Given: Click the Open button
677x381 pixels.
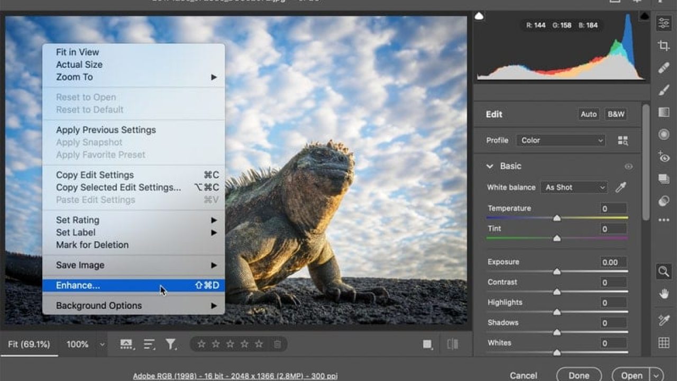Looking at the screenshot, I should click(632, 375).
